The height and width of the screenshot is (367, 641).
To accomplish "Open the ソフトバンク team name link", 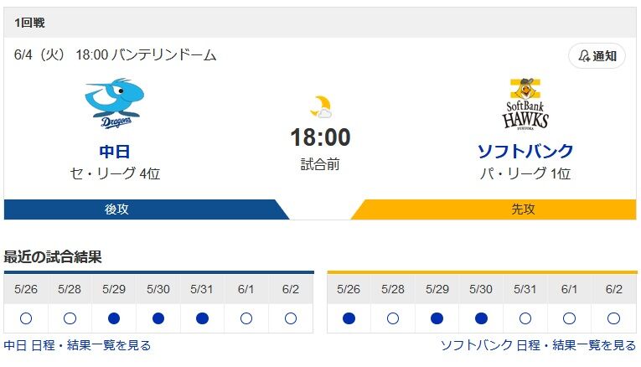I will (x=525, y=151).
